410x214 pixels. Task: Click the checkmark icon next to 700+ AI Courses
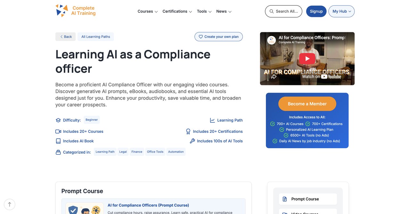tap(273, 124)
